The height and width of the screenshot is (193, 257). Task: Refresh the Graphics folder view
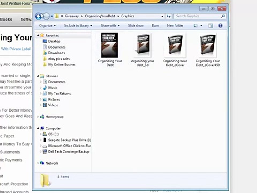(168, 16)
